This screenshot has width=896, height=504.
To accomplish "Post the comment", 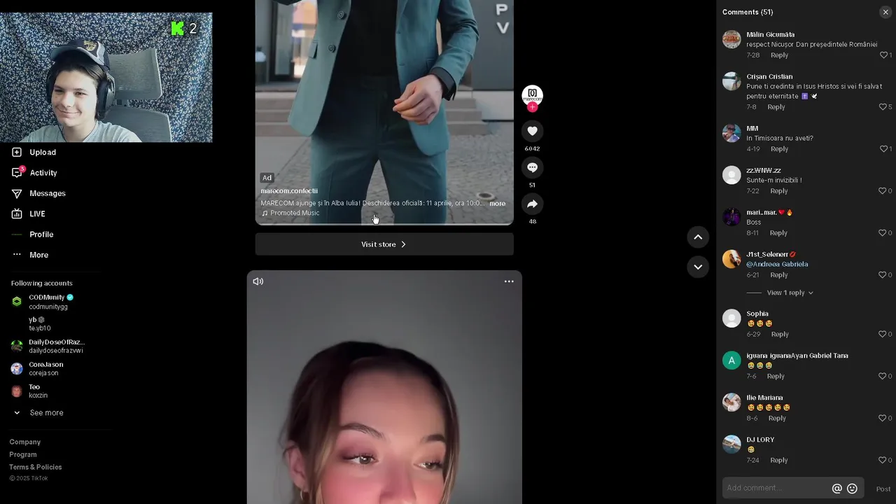I will (x=883, y=489).
